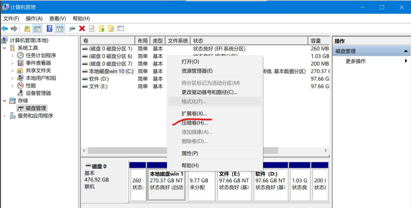Screen dimensions: 411x208
Task: Open the 操作(A) menu
Action: [x=34, y=18]
